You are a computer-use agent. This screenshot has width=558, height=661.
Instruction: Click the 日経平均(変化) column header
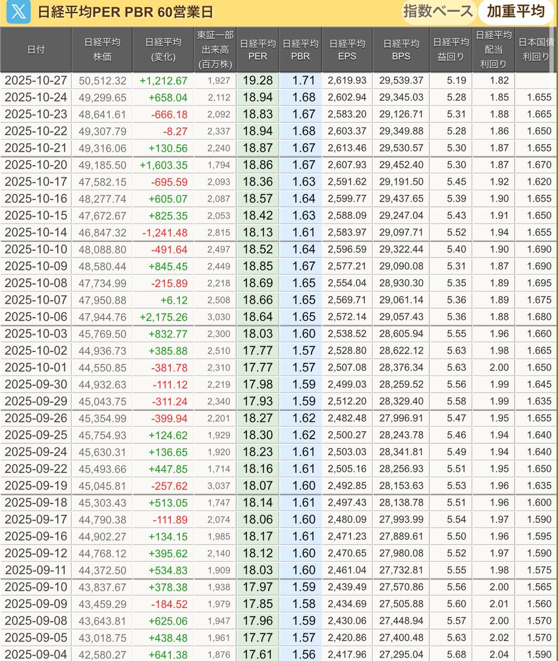coord(163,50)
